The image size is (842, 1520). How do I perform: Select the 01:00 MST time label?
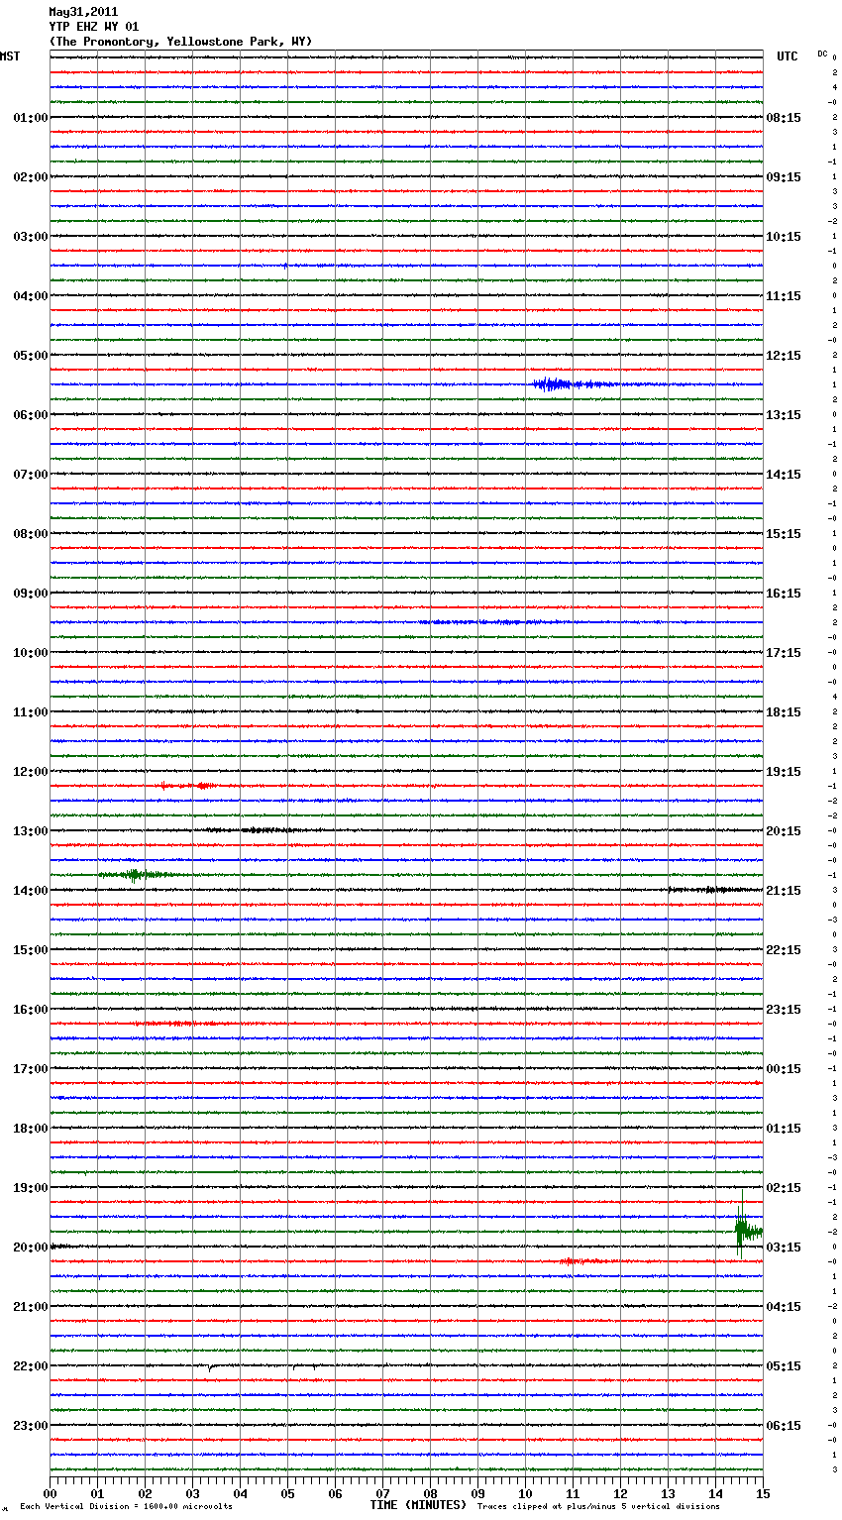point(31,118)
